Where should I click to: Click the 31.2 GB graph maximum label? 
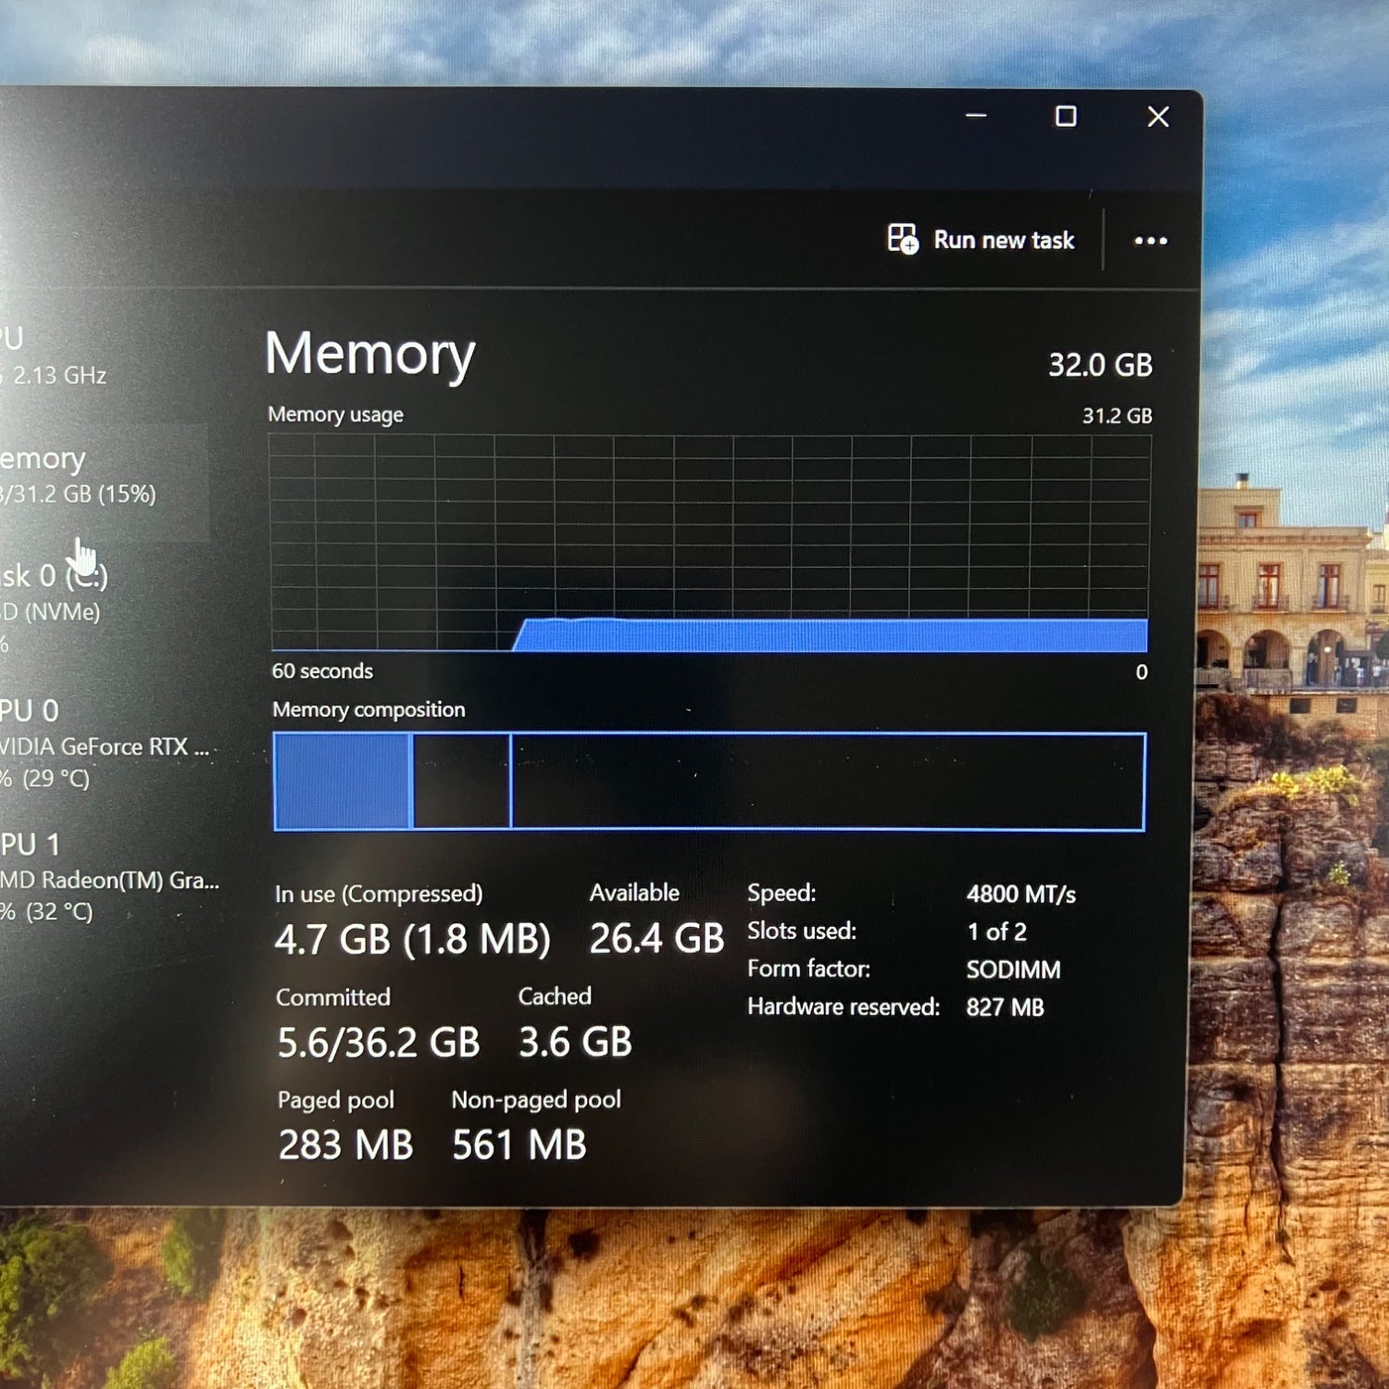coord(1118,416)
